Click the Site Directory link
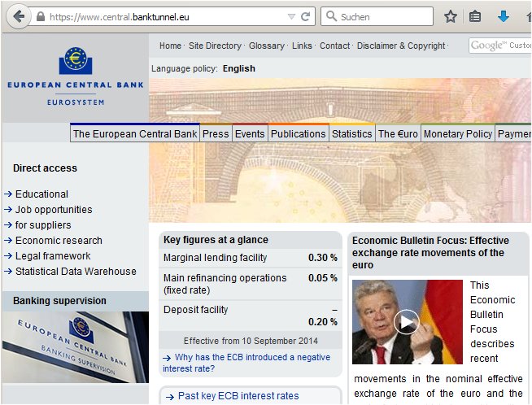 coord(215,46)
